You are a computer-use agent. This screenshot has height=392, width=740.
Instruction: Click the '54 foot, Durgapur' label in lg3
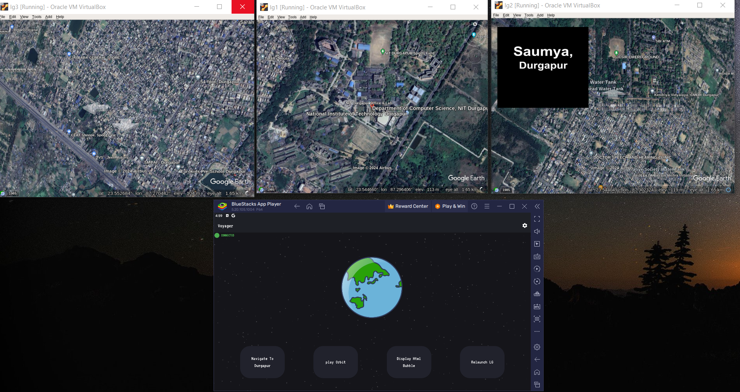tap(219, 82)
